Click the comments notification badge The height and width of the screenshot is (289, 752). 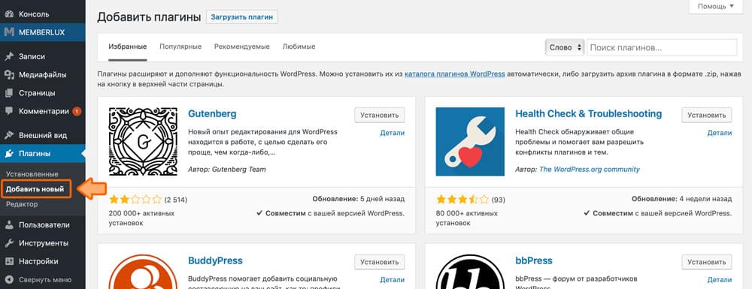[77, 112]
